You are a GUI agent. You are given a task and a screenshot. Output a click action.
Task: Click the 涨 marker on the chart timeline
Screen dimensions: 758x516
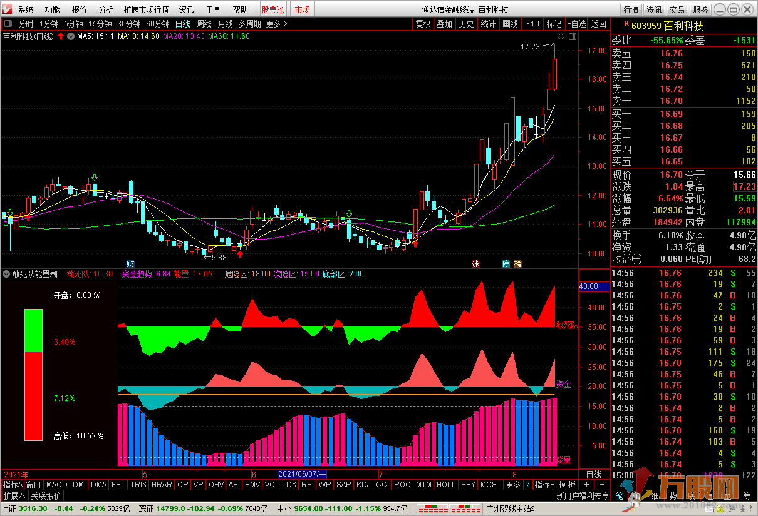coord(475,263)
